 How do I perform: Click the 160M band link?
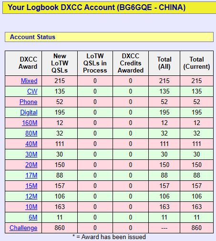[x=30, y=123]
